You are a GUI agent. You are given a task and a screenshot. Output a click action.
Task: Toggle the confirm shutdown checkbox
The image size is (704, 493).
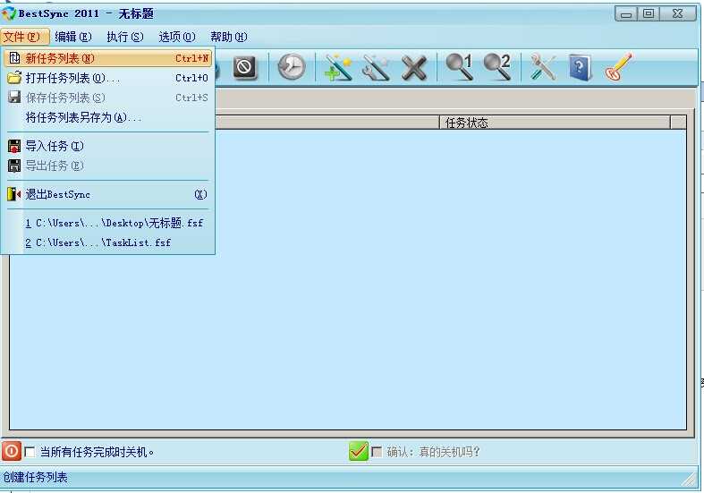pos(377,452)
